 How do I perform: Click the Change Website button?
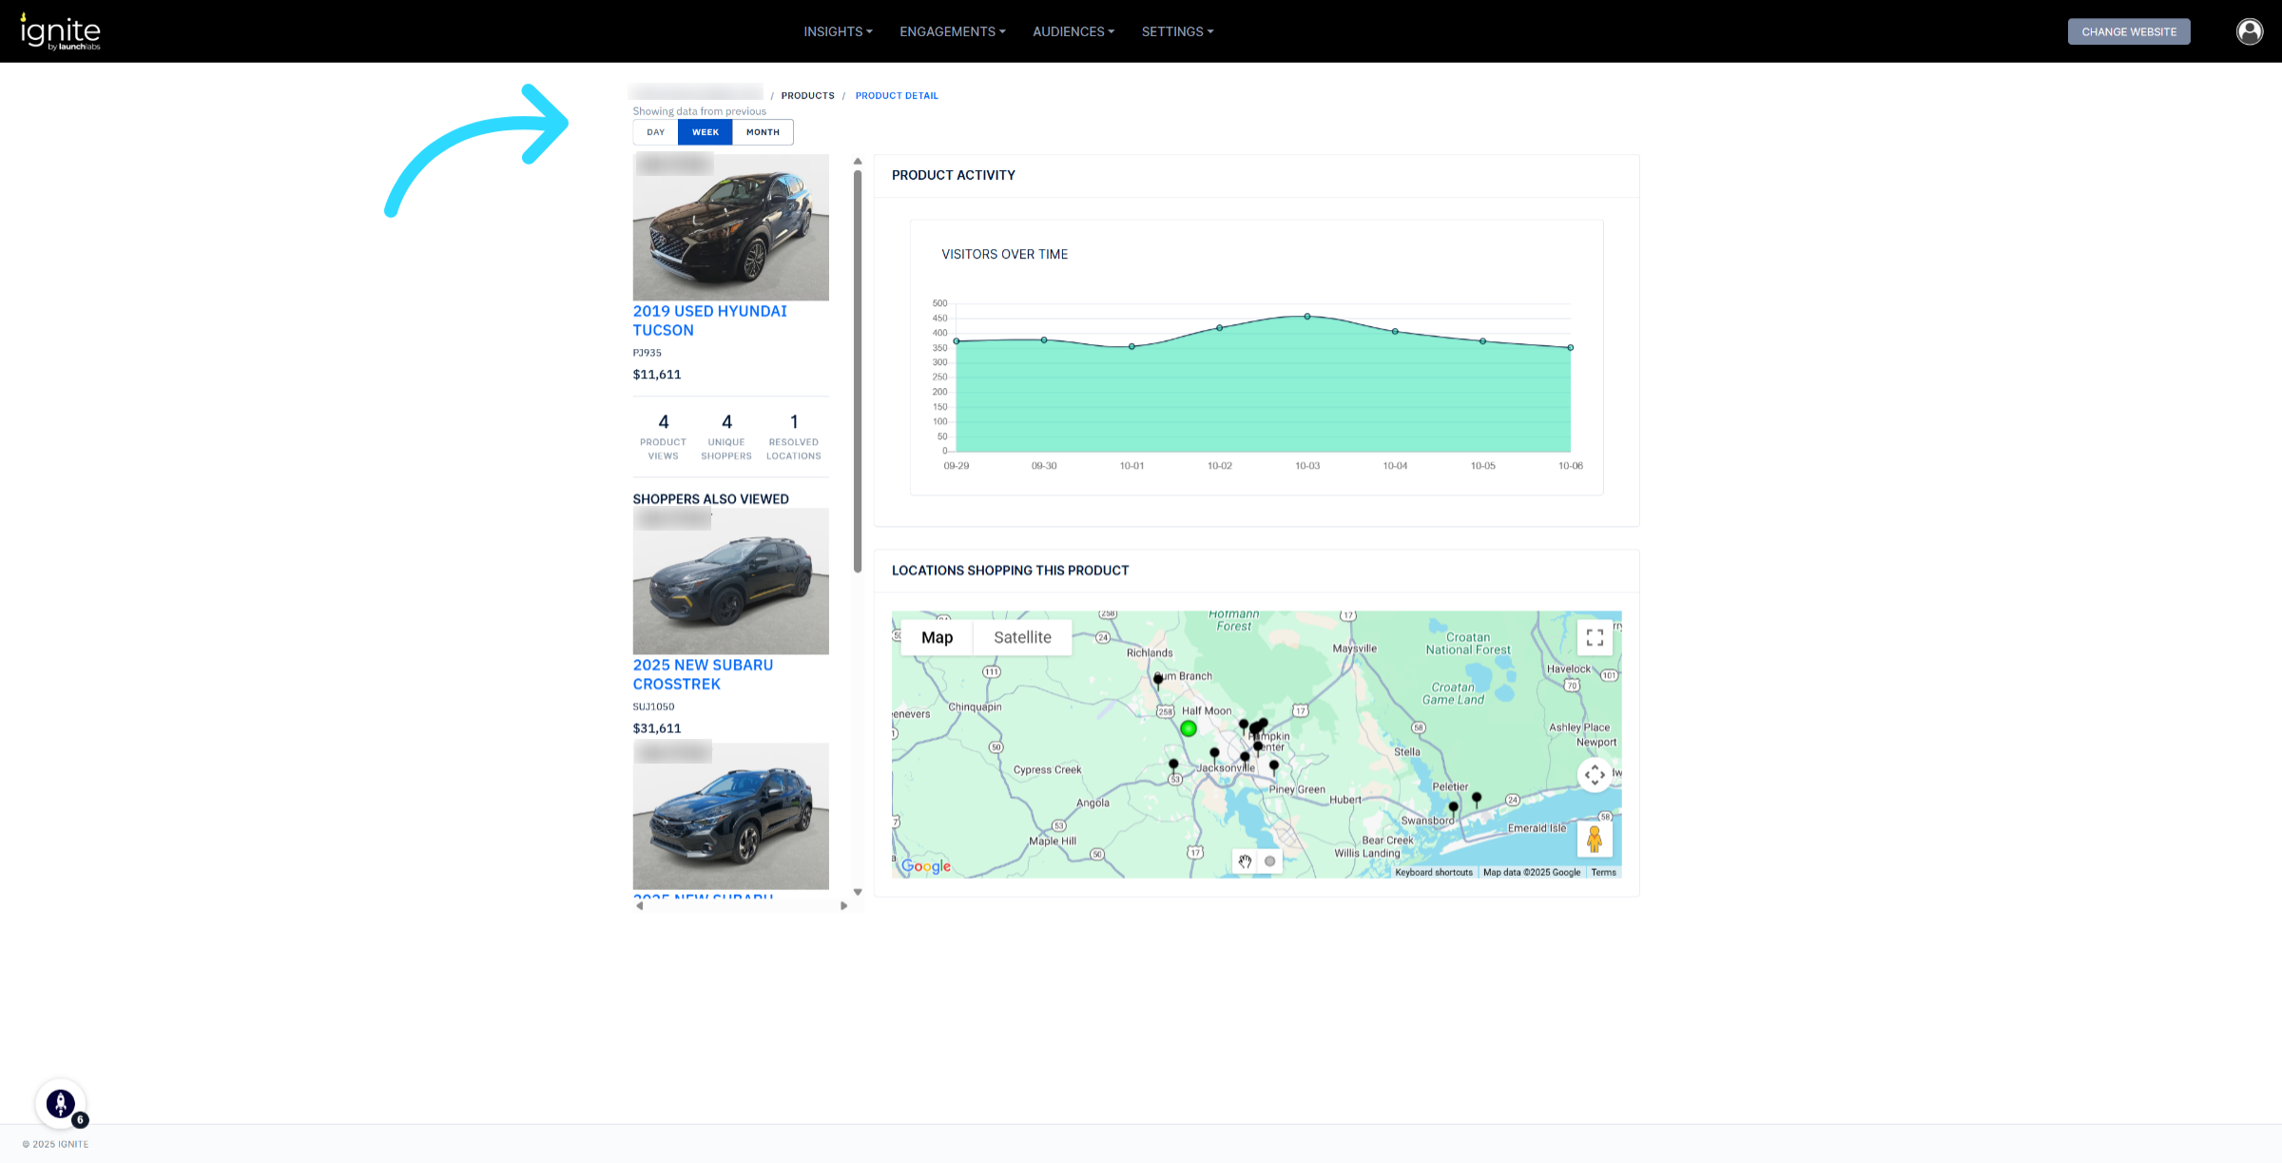click(x=2128, y=31)
